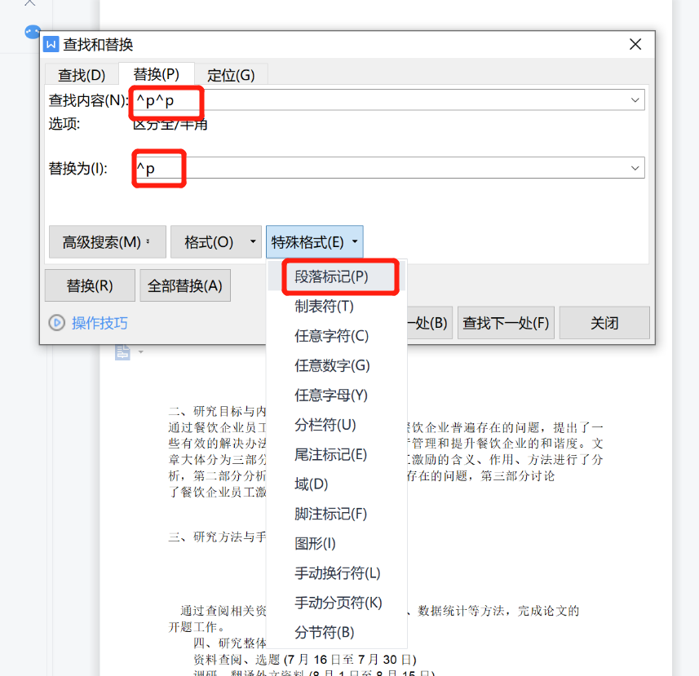
Task: Close the 查找和替换 dialog with X
Action: tap(636, 45)
